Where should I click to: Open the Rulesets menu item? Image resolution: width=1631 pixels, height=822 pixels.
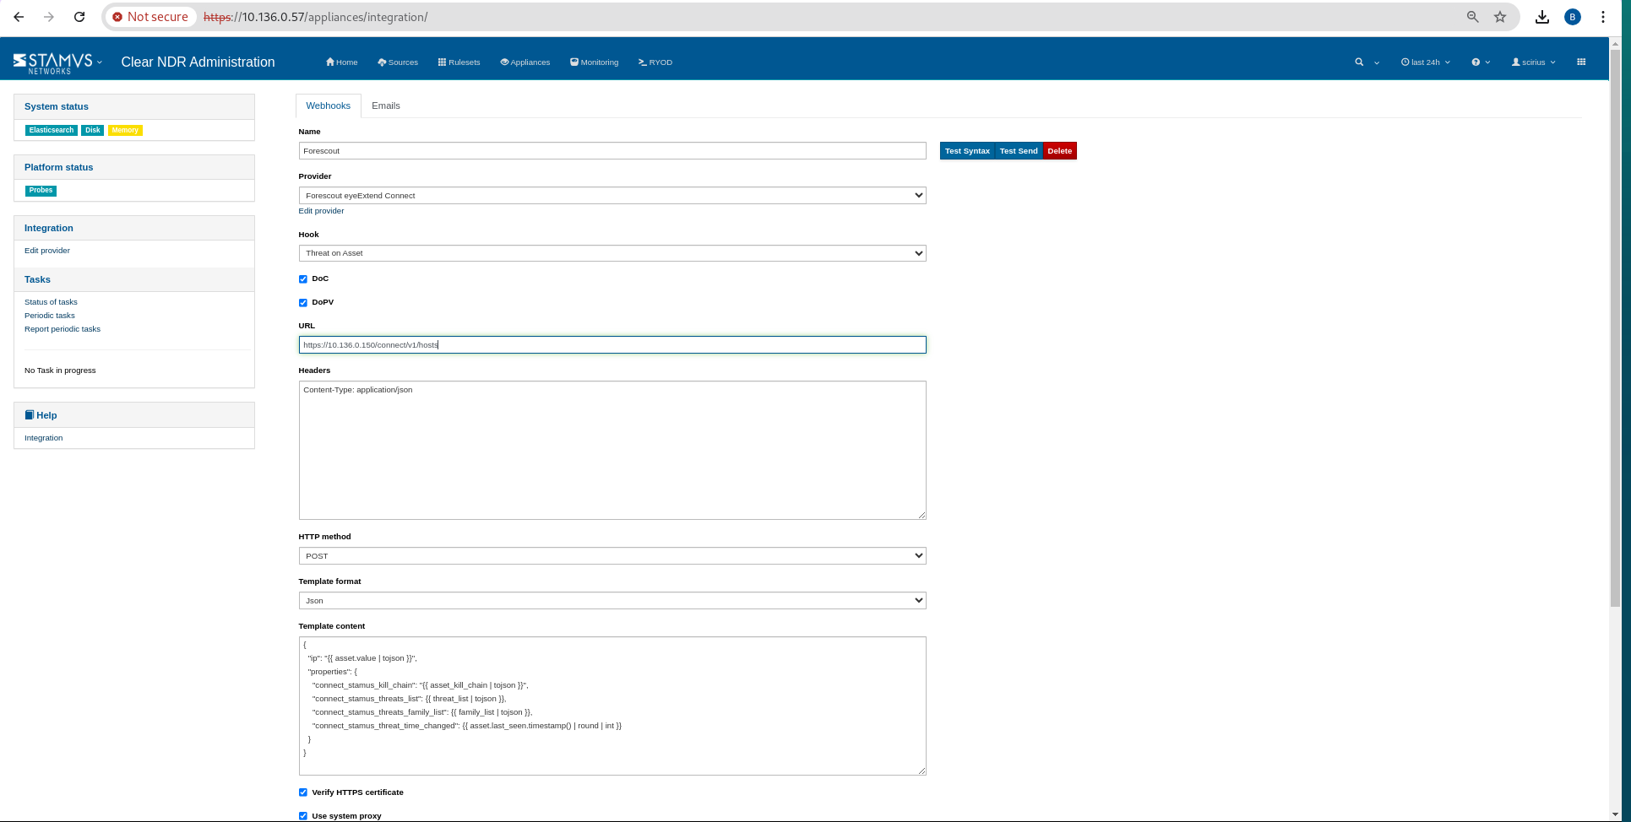tap(459, 62)
